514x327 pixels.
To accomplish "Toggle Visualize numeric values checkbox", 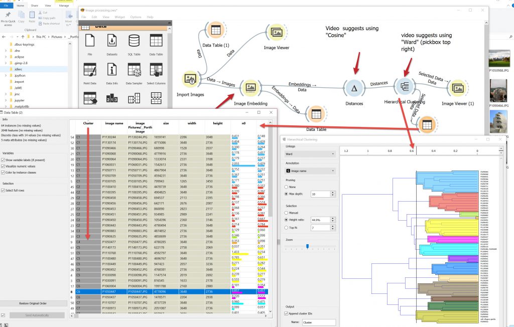I will (4, 166).
